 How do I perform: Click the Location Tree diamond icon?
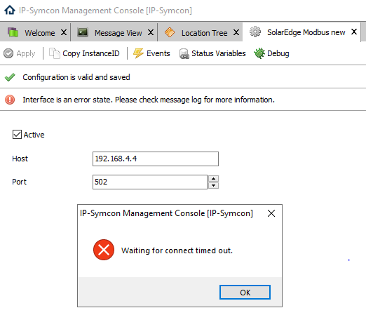pyautogui.click(x=170, y=32)
